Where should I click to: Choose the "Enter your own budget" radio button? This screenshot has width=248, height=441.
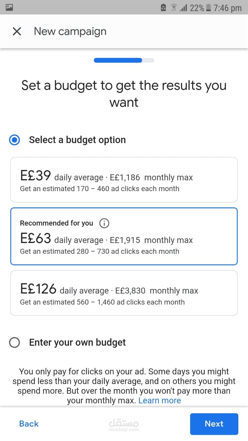tap(15, 342)
